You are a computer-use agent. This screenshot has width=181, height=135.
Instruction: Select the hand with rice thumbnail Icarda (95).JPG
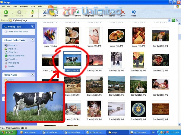94,36
